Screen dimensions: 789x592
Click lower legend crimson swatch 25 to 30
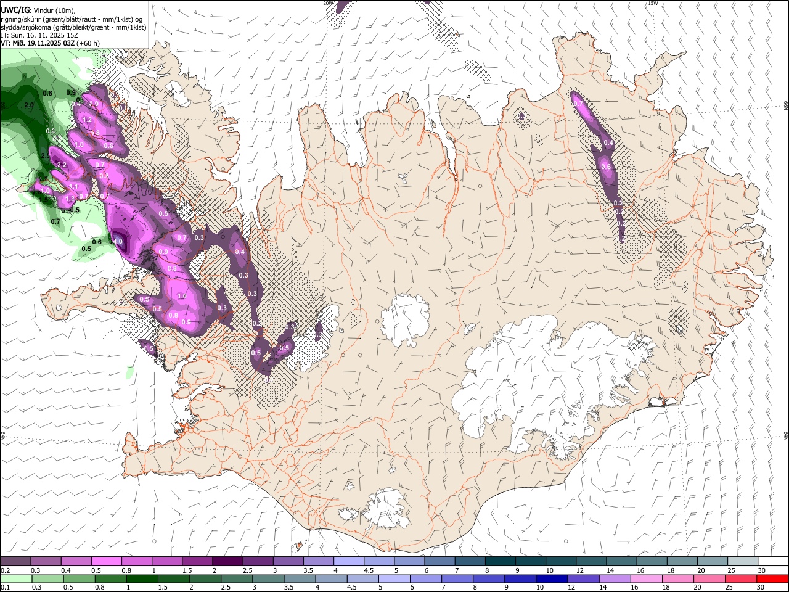tap(741, 578)
